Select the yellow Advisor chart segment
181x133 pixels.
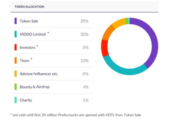119,23
